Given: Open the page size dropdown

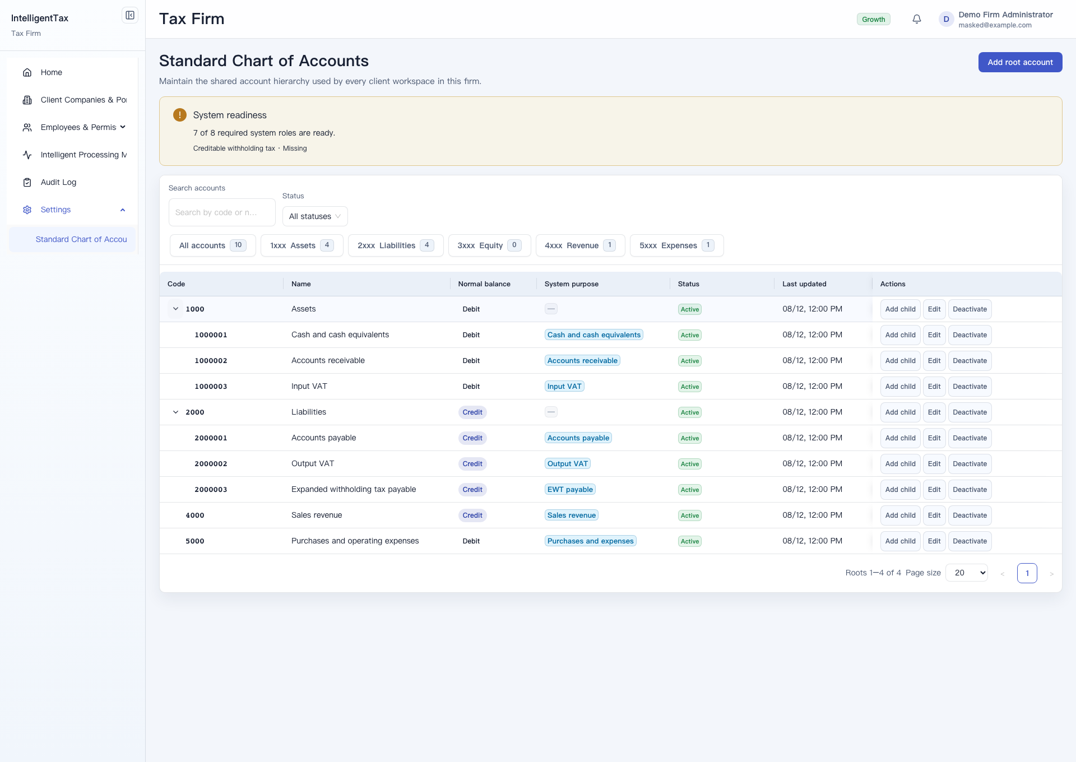Looking at the screenshot, I should 967,573.
